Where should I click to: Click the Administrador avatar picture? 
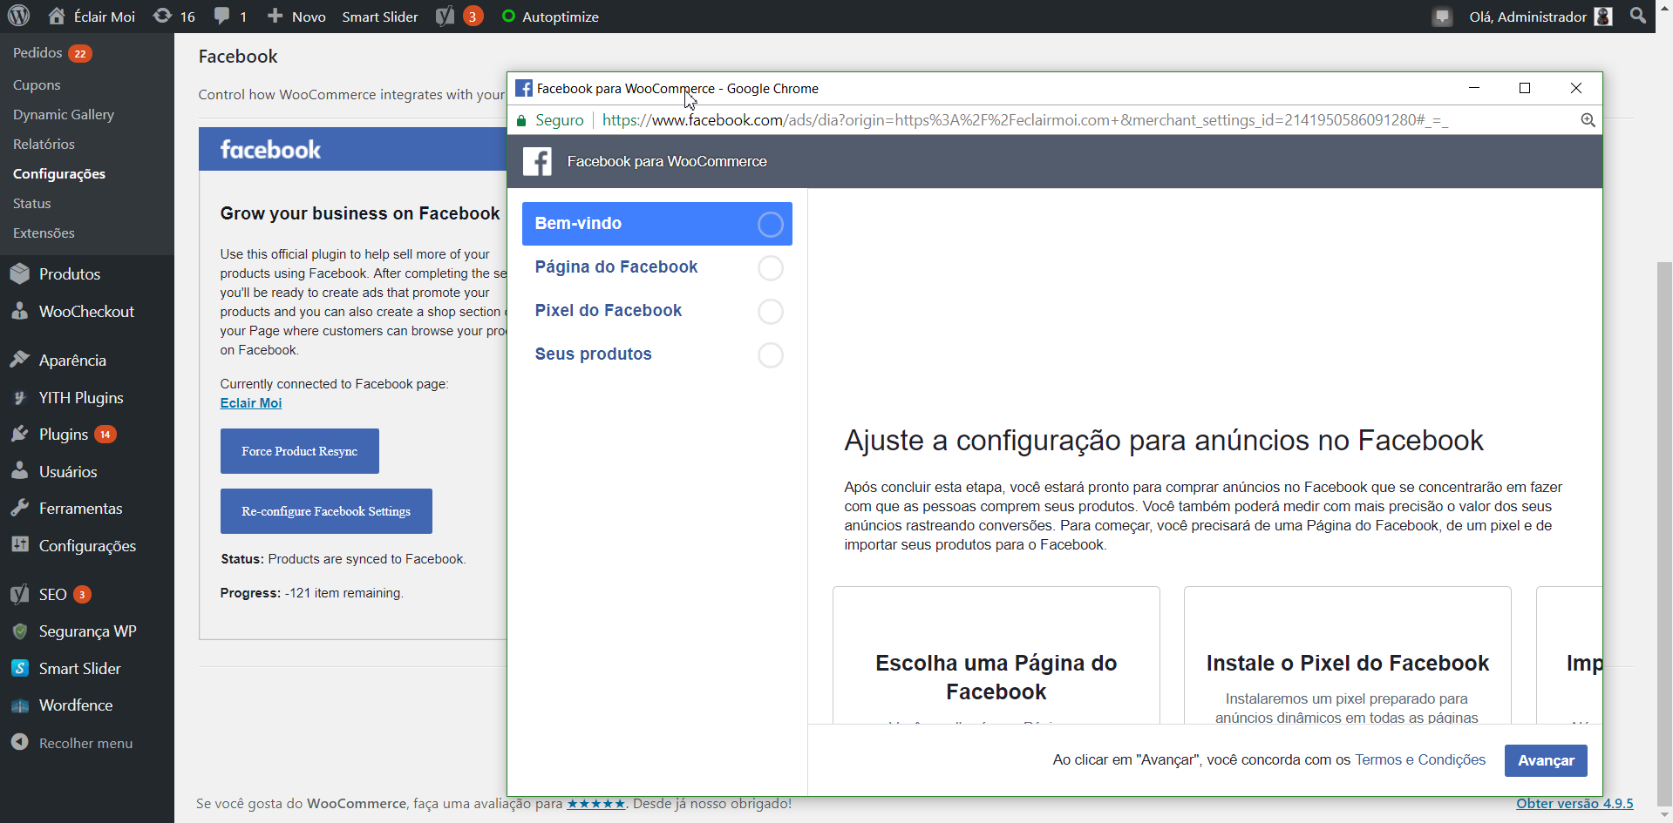pyautogui.click(x=1603, y=17)
